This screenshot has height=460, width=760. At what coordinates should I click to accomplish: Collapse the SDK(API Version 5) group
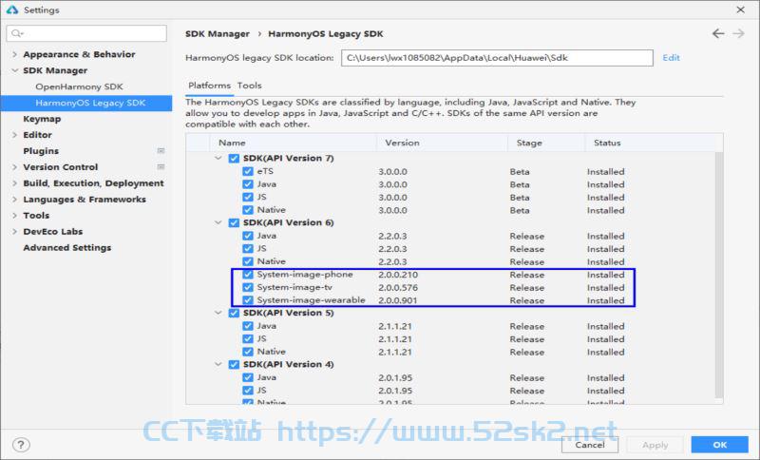(218, 313)
